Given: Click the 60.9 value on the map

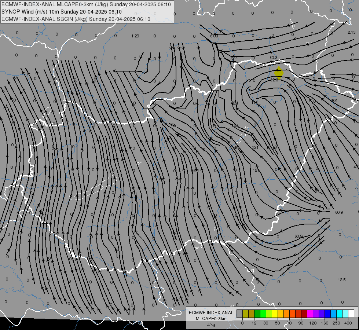Looking at the screenshot, I should 339,212.
